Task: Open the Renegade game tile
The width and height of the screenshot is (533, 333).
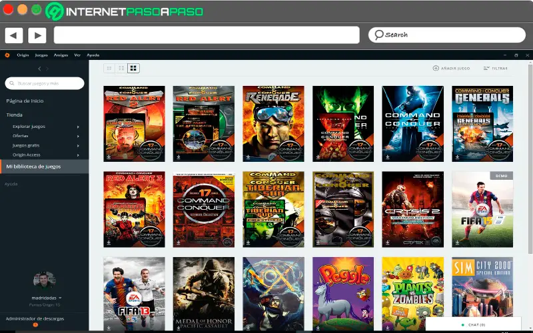Action: pos(273,124)
